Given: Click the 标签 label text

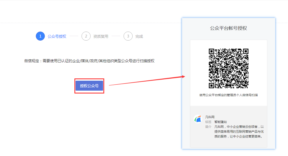Looking at the screenshot, I should 208,122.
